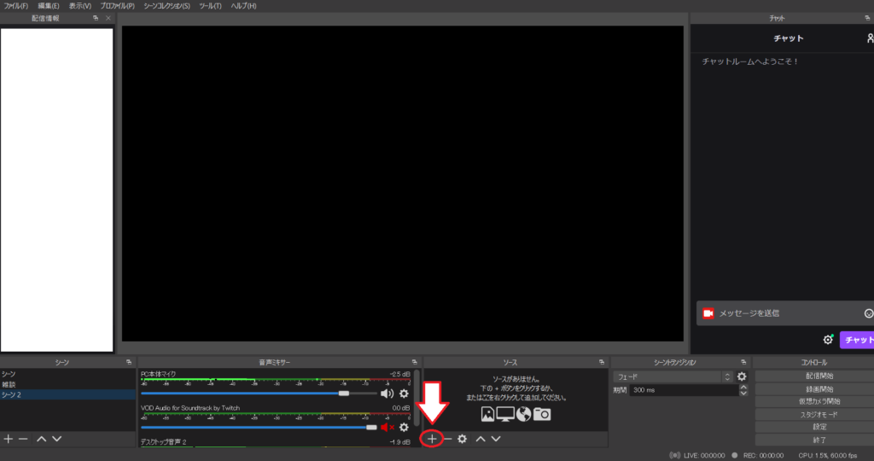Send message with purple チャット button
Viewport: 874px width, 461px height.
click(x=857, y=340)
